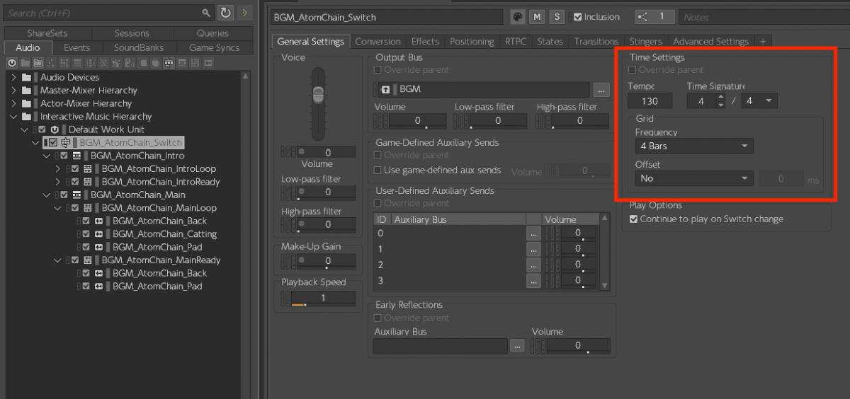This screenshot has height=399, width=850.
Task: Click the share references icon showing 1
Action: point(654,17)
